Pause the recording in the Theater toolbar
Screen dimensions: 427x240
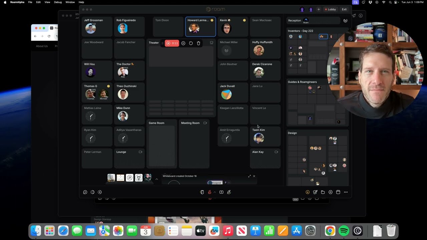[x=183, y=43]
